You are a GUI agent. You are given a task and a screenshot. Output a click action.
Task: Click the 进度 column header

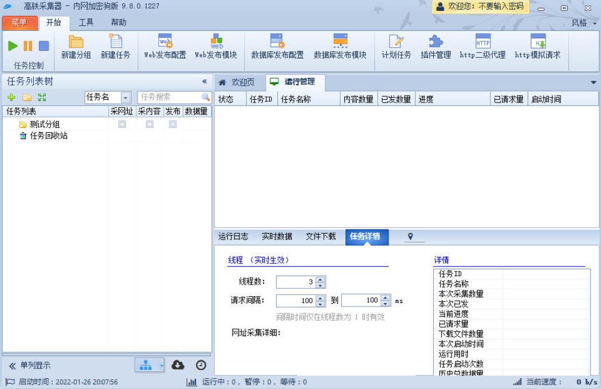453,99
